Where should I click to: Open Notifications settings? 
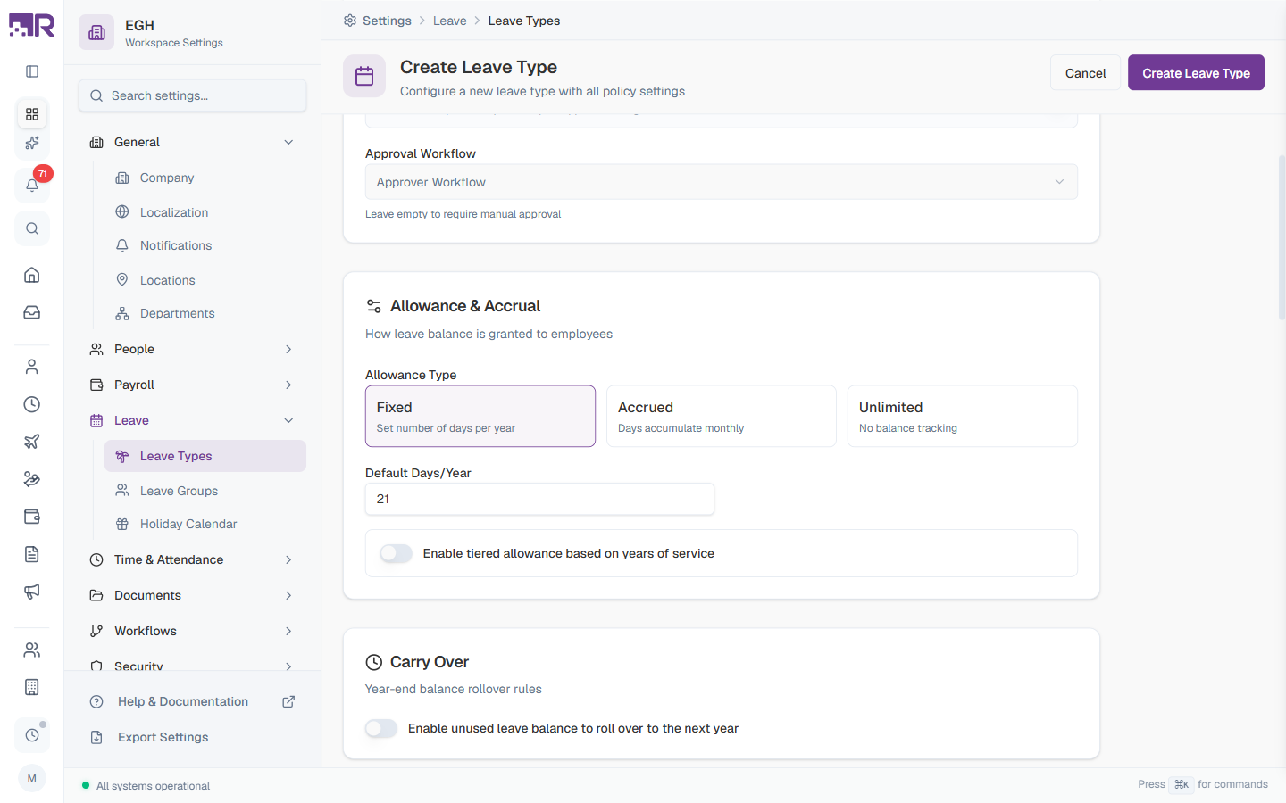click(205, 245)
